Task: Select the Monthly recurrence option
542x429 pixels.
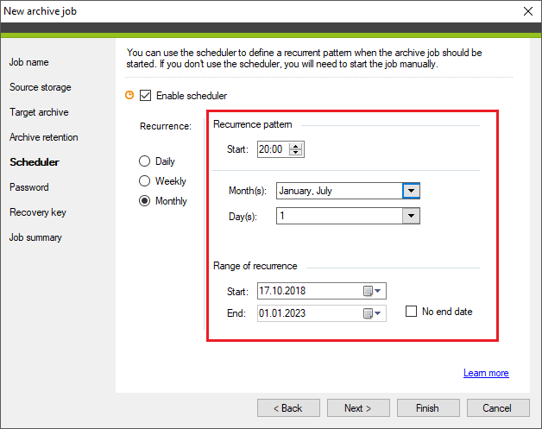Action: [x=144, y=201]
